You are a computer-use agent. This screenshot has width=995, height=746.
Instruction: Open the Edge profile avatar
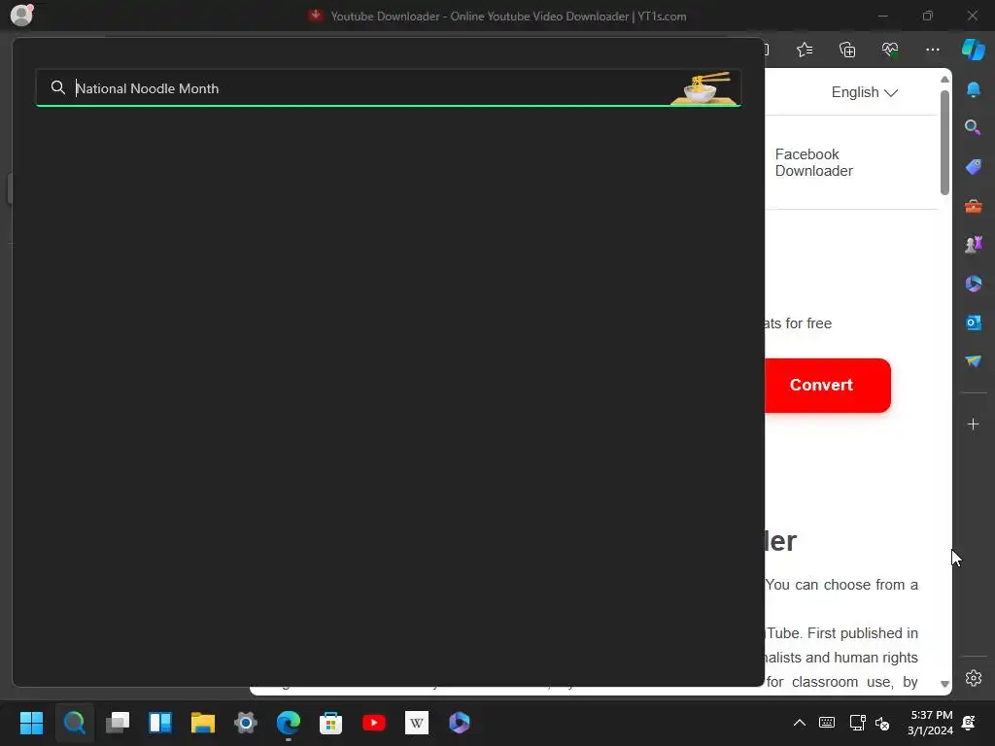[x=21, y=14]
